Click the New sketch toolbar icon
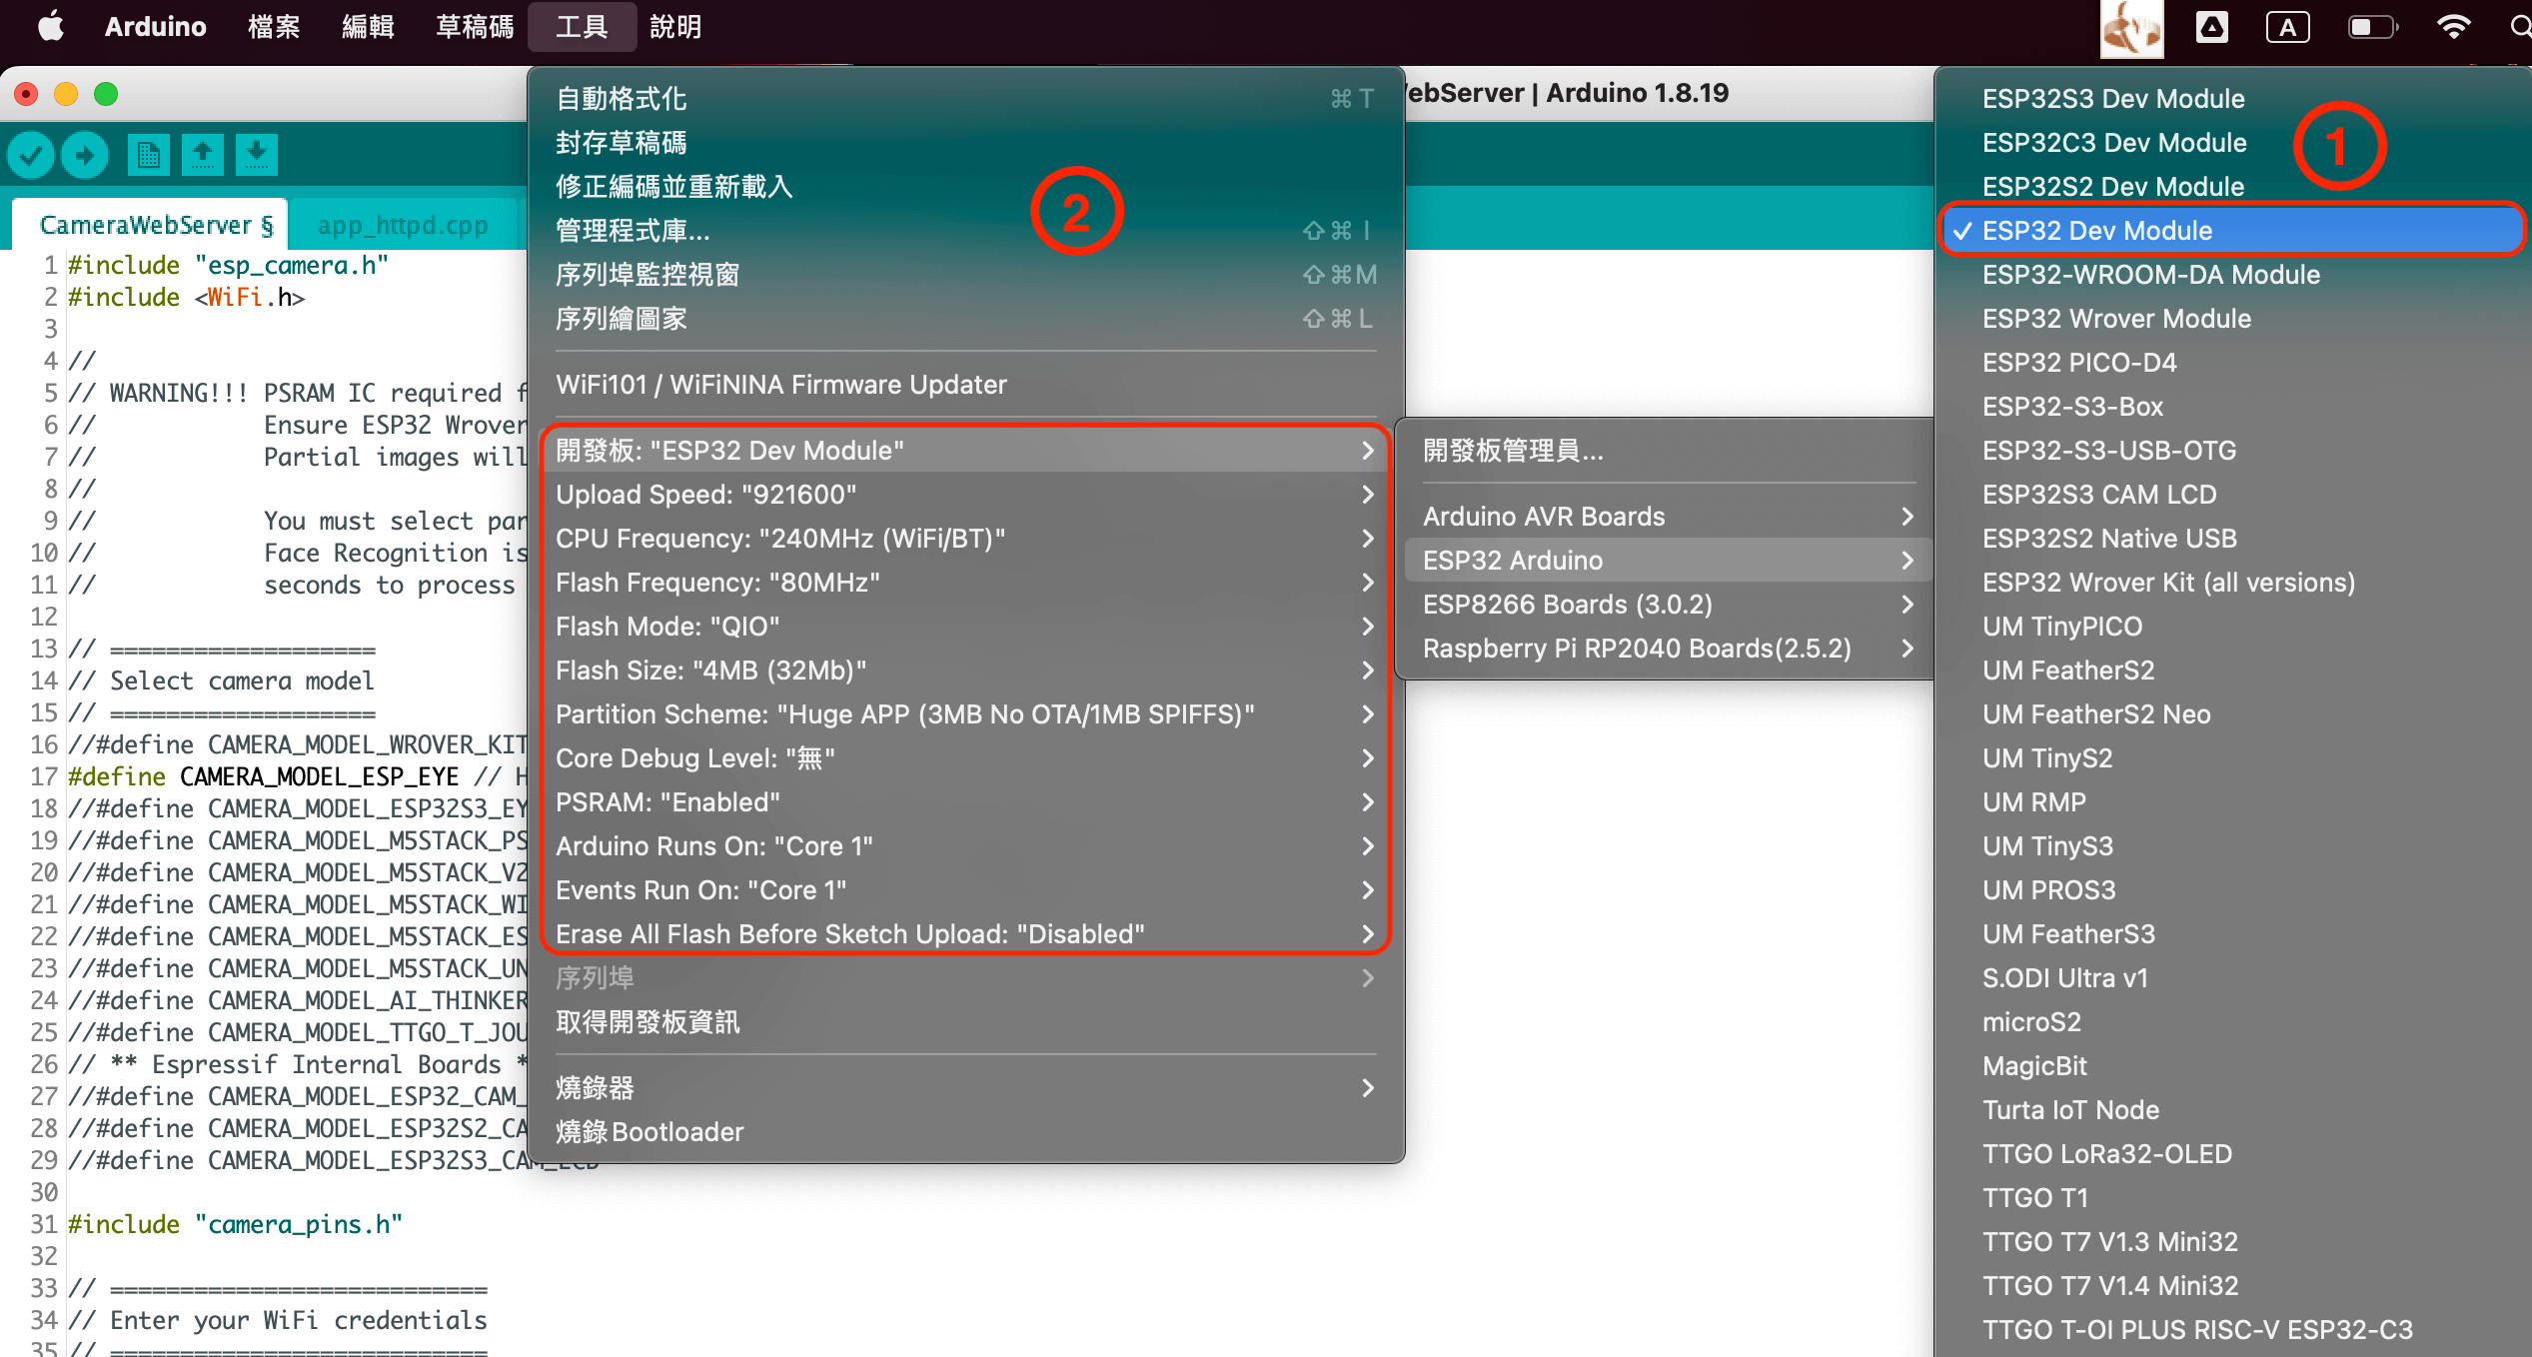Screen dimensions: 2532x1357 tap(148, 155)
